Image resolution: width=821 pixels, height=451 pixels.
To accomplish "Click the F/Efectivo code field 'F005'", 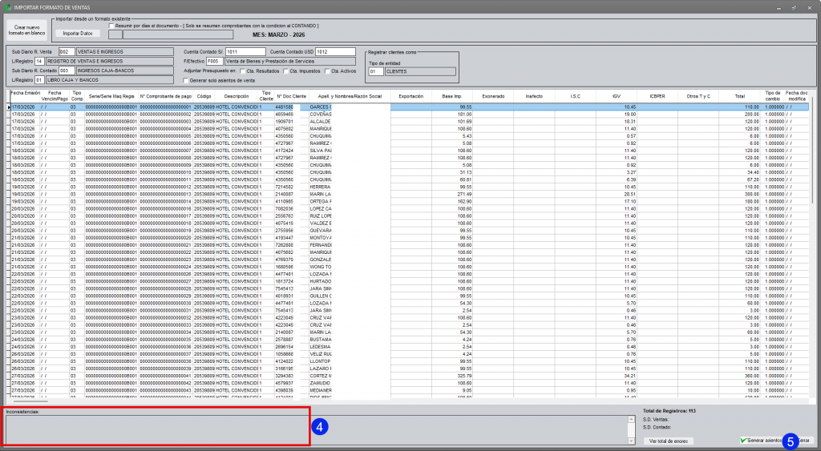I will click(x=215, y=61).
